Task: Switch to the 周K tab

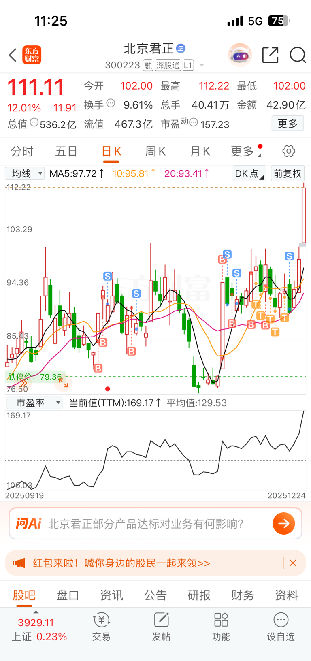Action: (155, 151)
